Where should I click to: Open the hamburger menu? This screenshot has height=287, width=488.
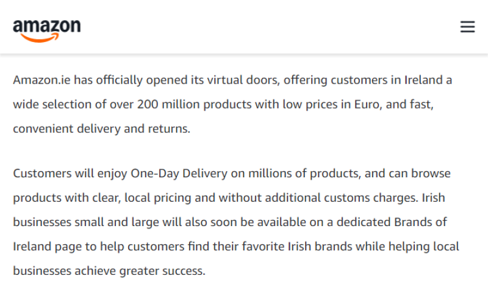467,27
